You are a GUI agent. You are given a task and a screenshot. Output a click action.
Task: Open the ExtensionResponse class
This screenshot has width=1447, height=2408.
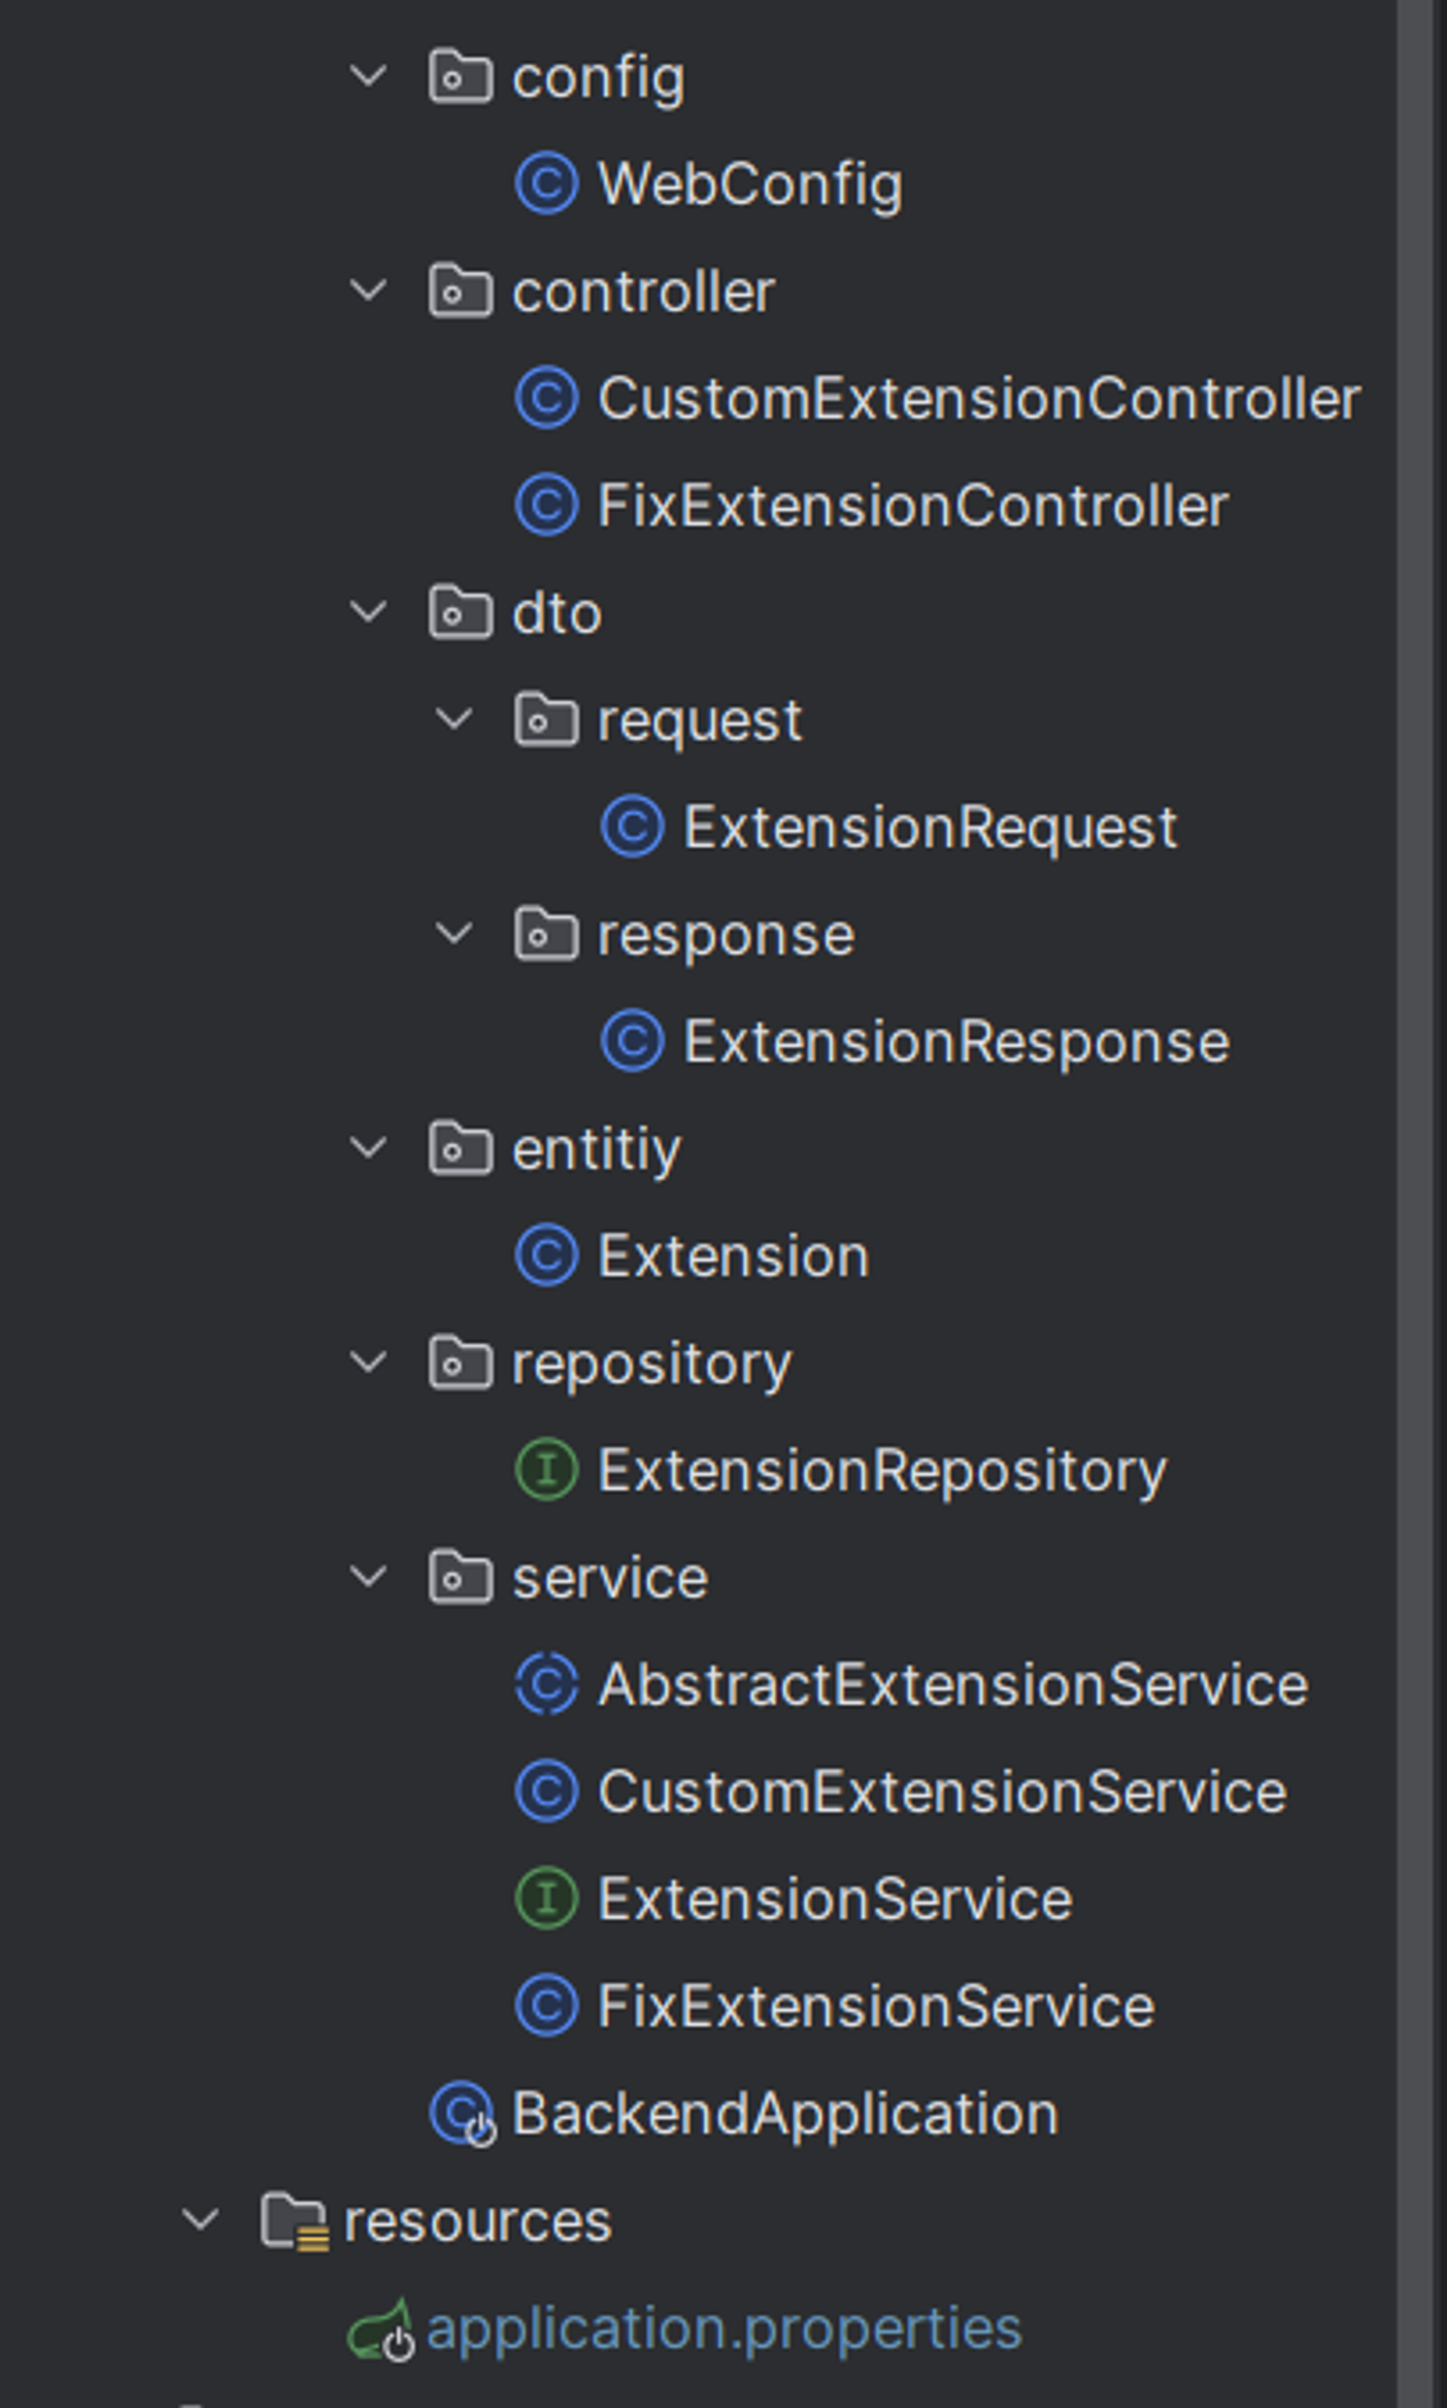pyautogui.click(x=956, y=1042)
